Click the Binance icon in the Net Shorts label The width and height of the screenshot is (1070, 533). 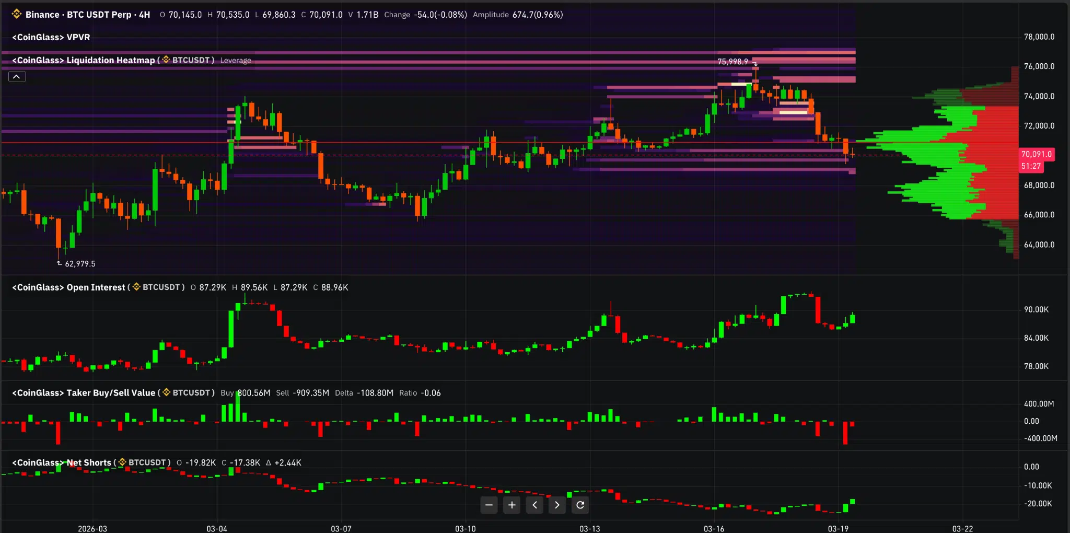click(122, 462)
